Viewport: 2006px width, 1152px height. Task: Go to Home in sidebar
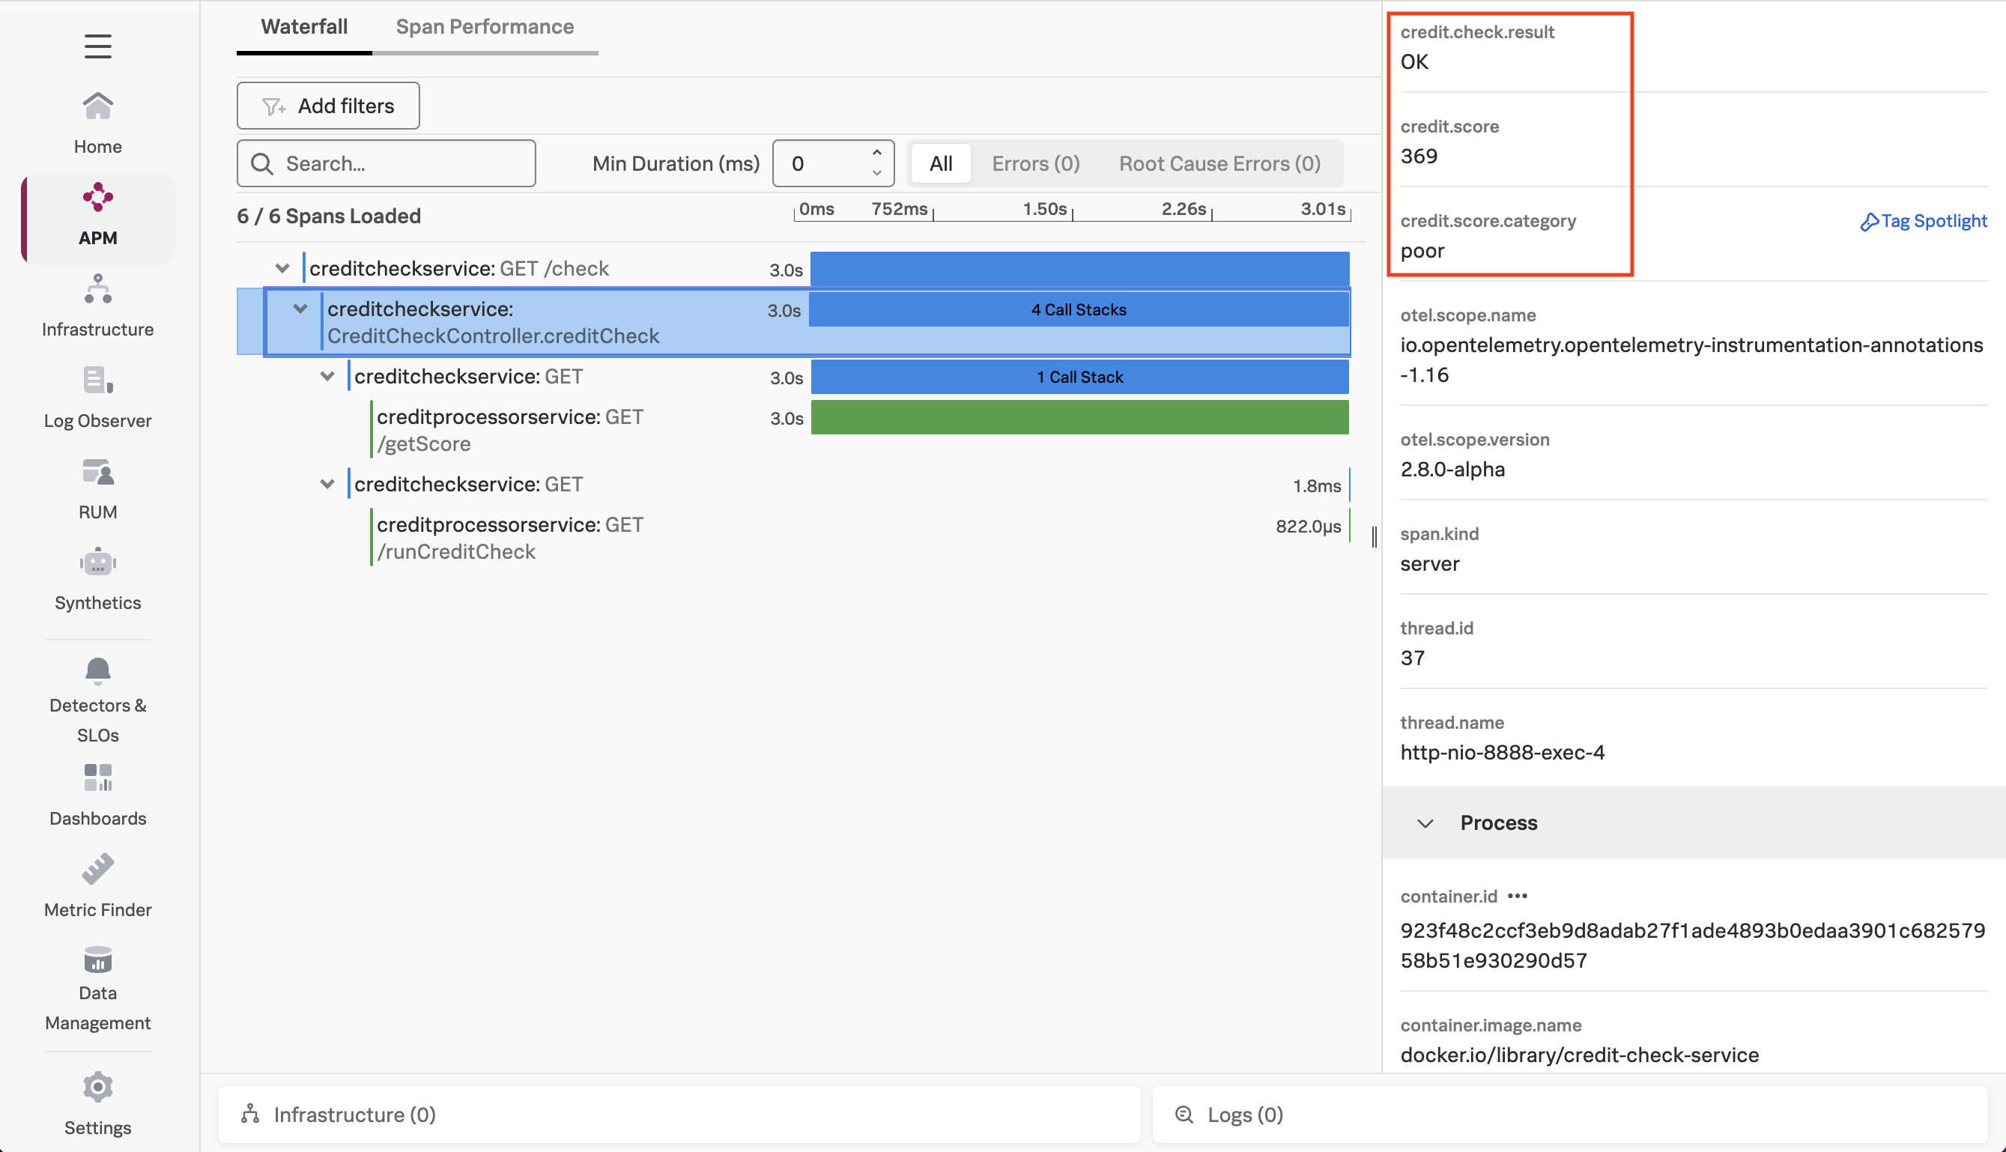tap(97, 123)
